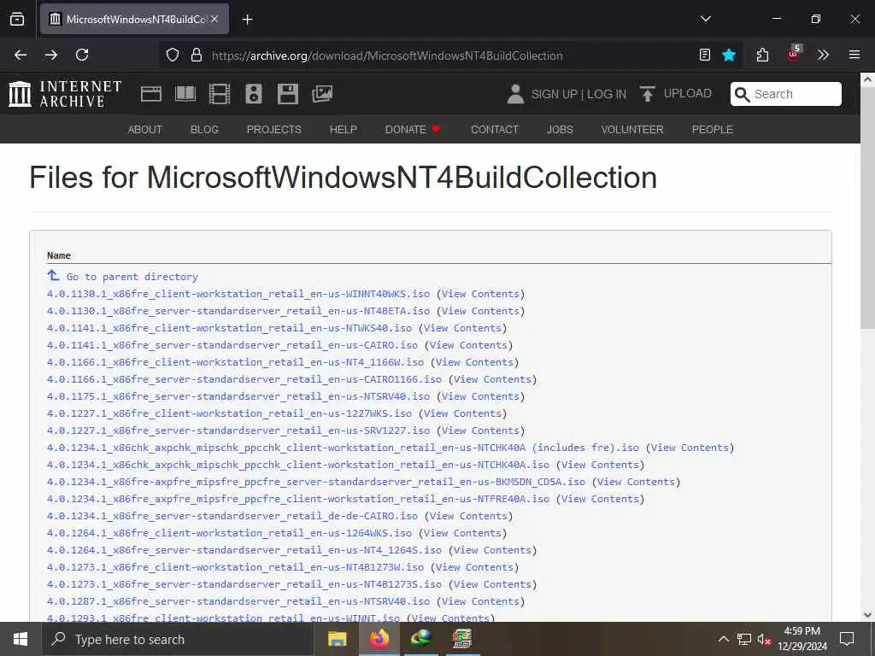This screenshot has width=875, height=656.
Task: Open 4.0.1175.1 NTSRV40.iso link
Action: tap(238, 396)
